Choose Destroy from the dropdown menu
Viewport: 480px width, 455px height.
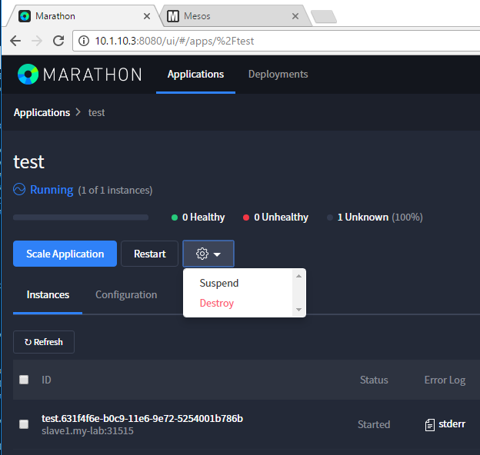pyautogui.click(x=217, y=303)
